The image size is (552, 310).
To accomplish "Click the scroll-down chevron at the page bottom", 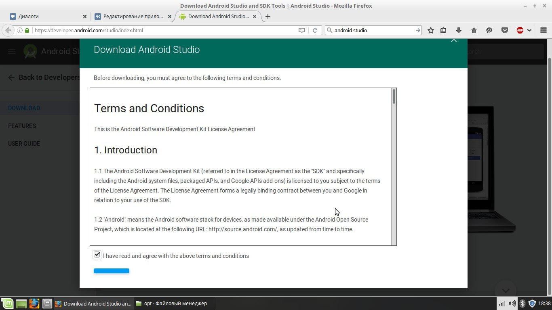I will 505,291.
